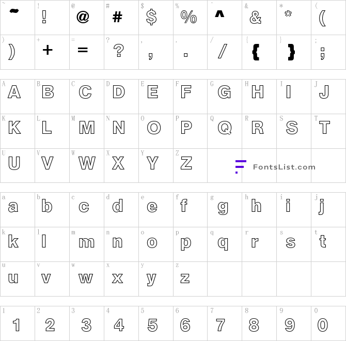Click the uppercase A outline letter
Image resolution: width=346 pixels, height=341 pixels.
coord(14,92)
